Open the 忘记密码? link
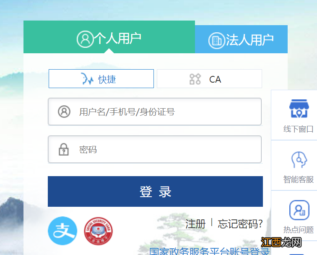317x255 pixels. (240, 224)
